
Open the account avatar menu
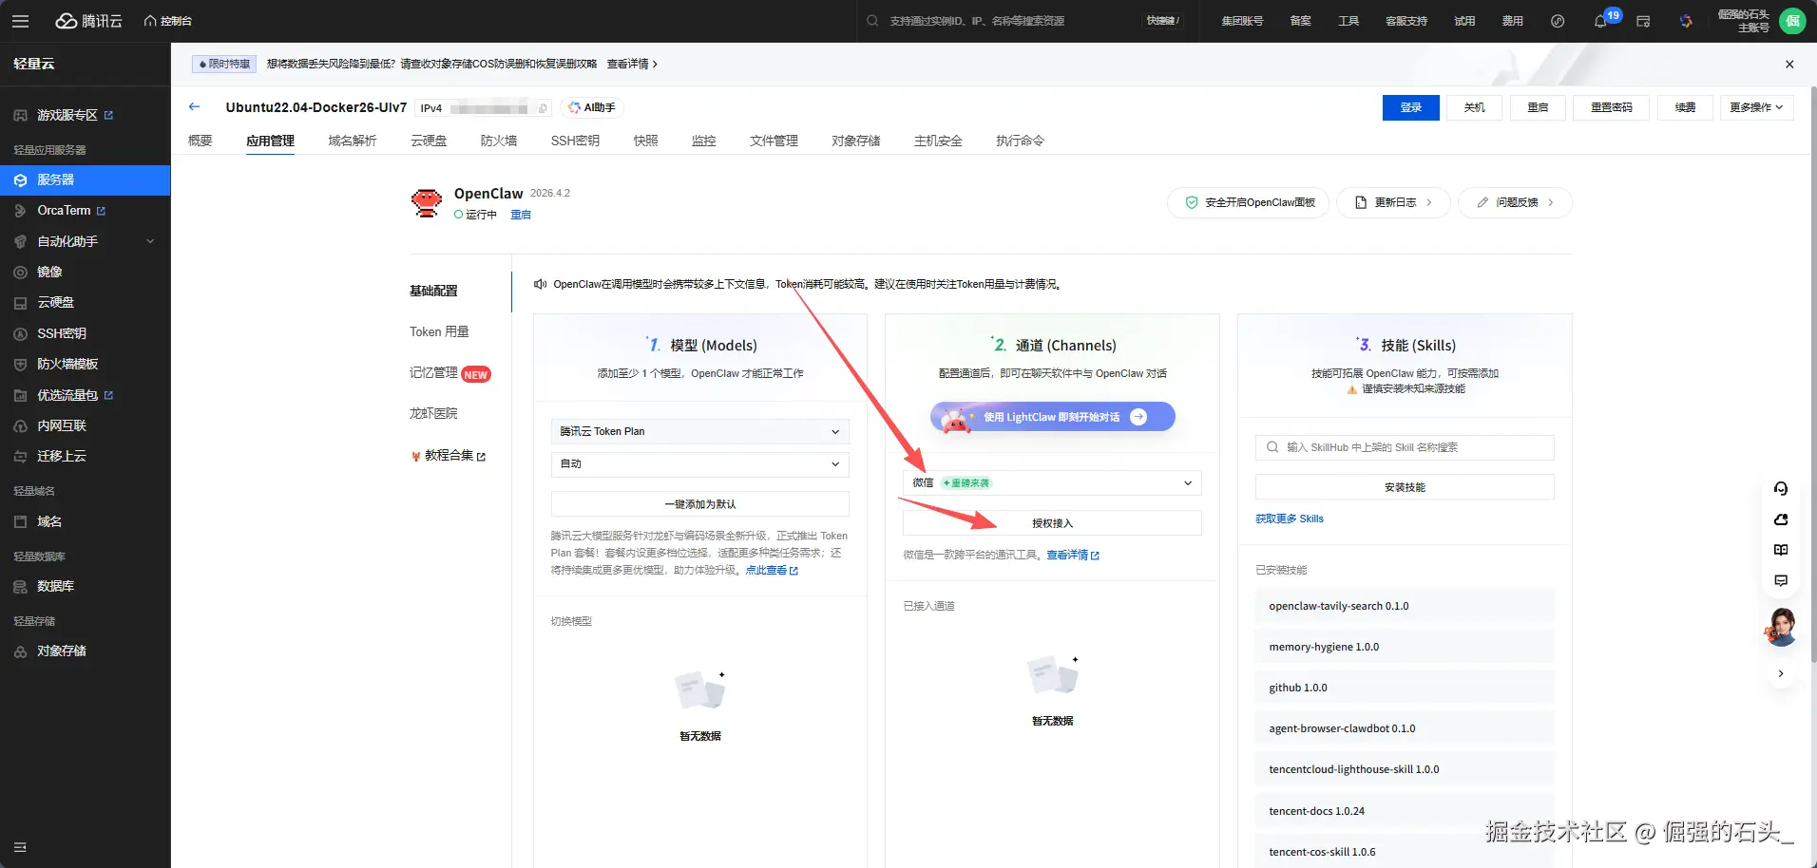point(1792,21)
